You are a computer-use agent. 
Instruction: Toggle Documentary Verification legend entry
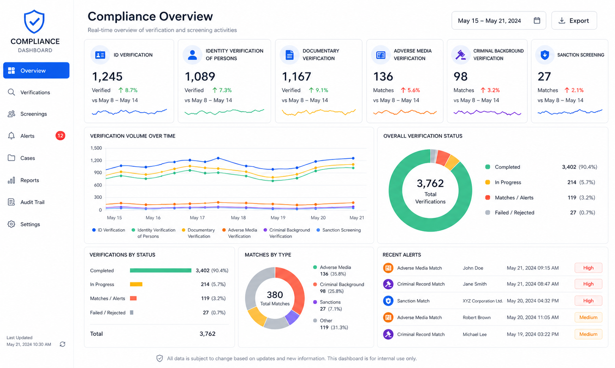pyautogui.click(x=198, y=233)
